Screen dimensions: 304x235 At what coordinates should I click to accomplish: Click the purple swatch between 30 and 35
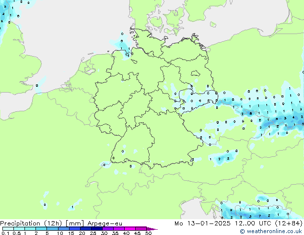[107, 229]
